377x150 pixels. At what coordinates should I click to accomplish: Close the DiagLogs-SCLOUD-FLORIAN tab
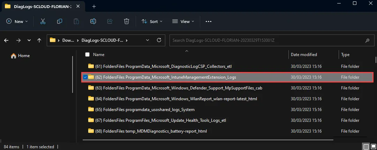[x=78, y=7]
